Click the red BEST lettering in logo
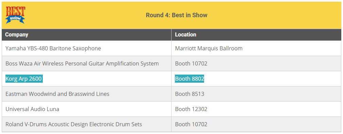Screen dimensions: 343x134 [x=15, y=11]
